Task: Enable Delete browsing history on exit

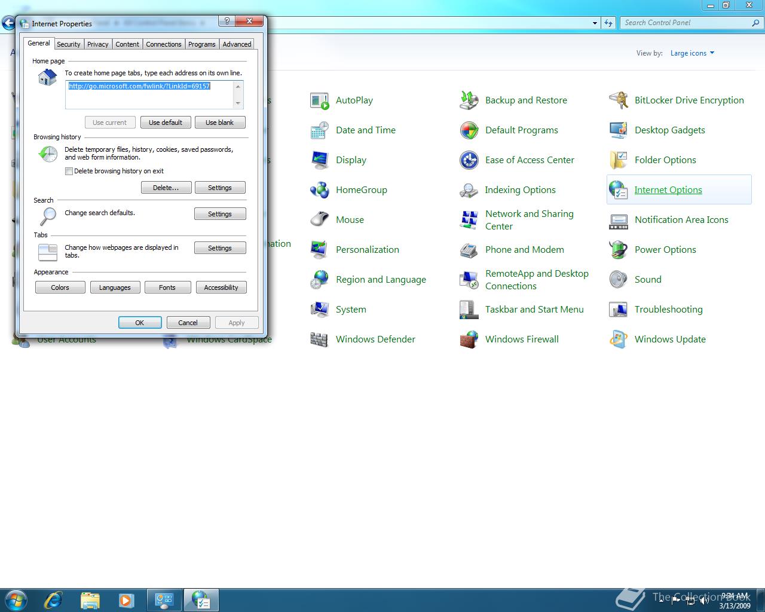Action: (69, 171)
